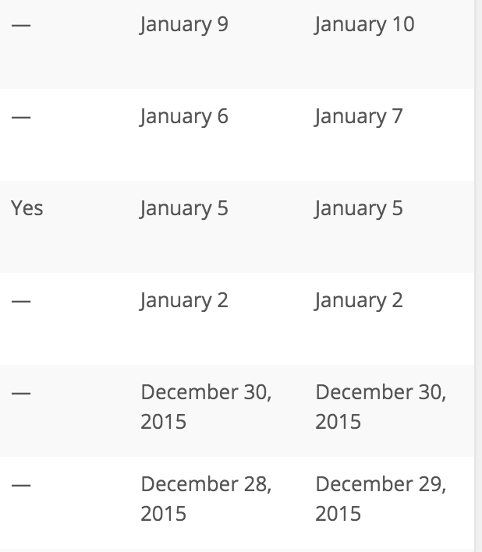Click the 2015 year under December 29
Image resolution: width=482 pixels, height=552 pixels.
coord(338,514)
